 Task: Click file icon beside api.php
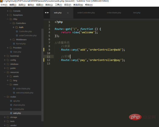[11, 101]
